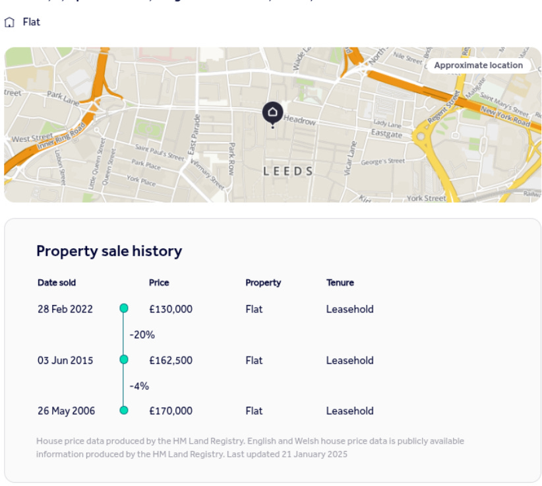Viewport: 542px width, 486px height.
Task: Click the Property sale history heading
Action: [109, 251]
